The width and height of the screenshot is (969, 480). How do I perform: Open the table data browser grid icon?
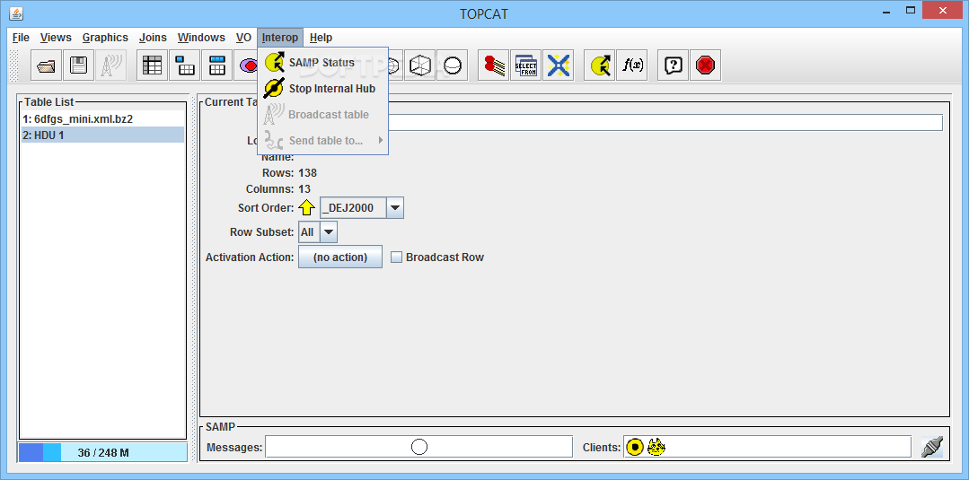click(152, 65)
